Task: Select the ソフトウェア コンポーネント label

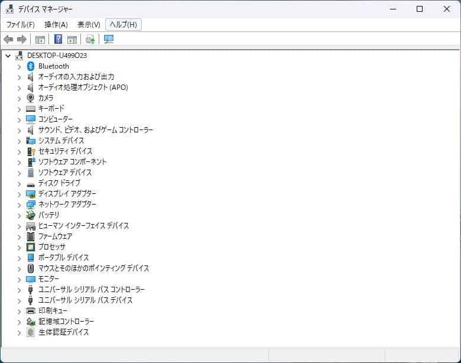Action: 72,162
